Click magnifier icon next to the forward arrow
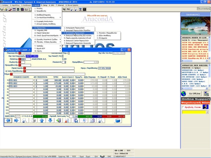 pyautogui.click(x=25, y=121)
